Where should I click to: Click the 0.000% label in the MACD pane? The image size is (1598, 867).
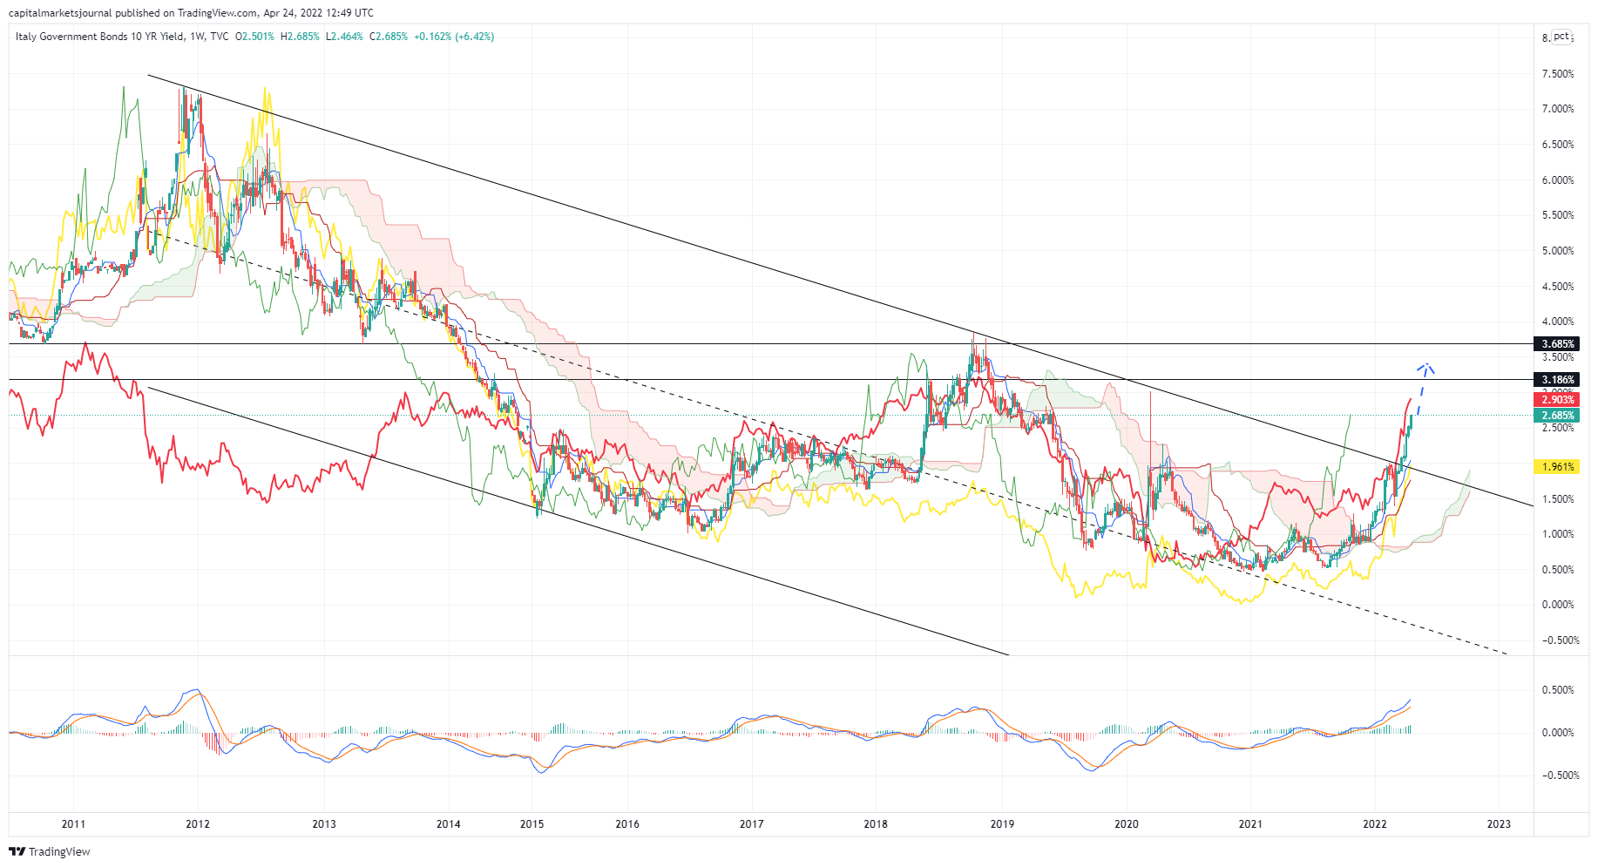(x=1558, y=733)
